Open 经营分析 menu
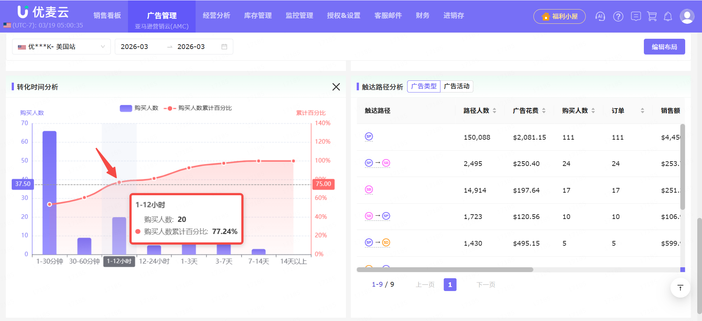Viewport: 702px width, 321px height. pos(216,15)
